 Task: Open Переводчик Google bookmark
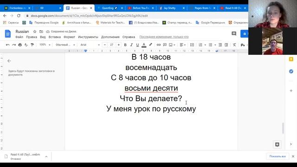pyautogui.click(x=44, y=23)
